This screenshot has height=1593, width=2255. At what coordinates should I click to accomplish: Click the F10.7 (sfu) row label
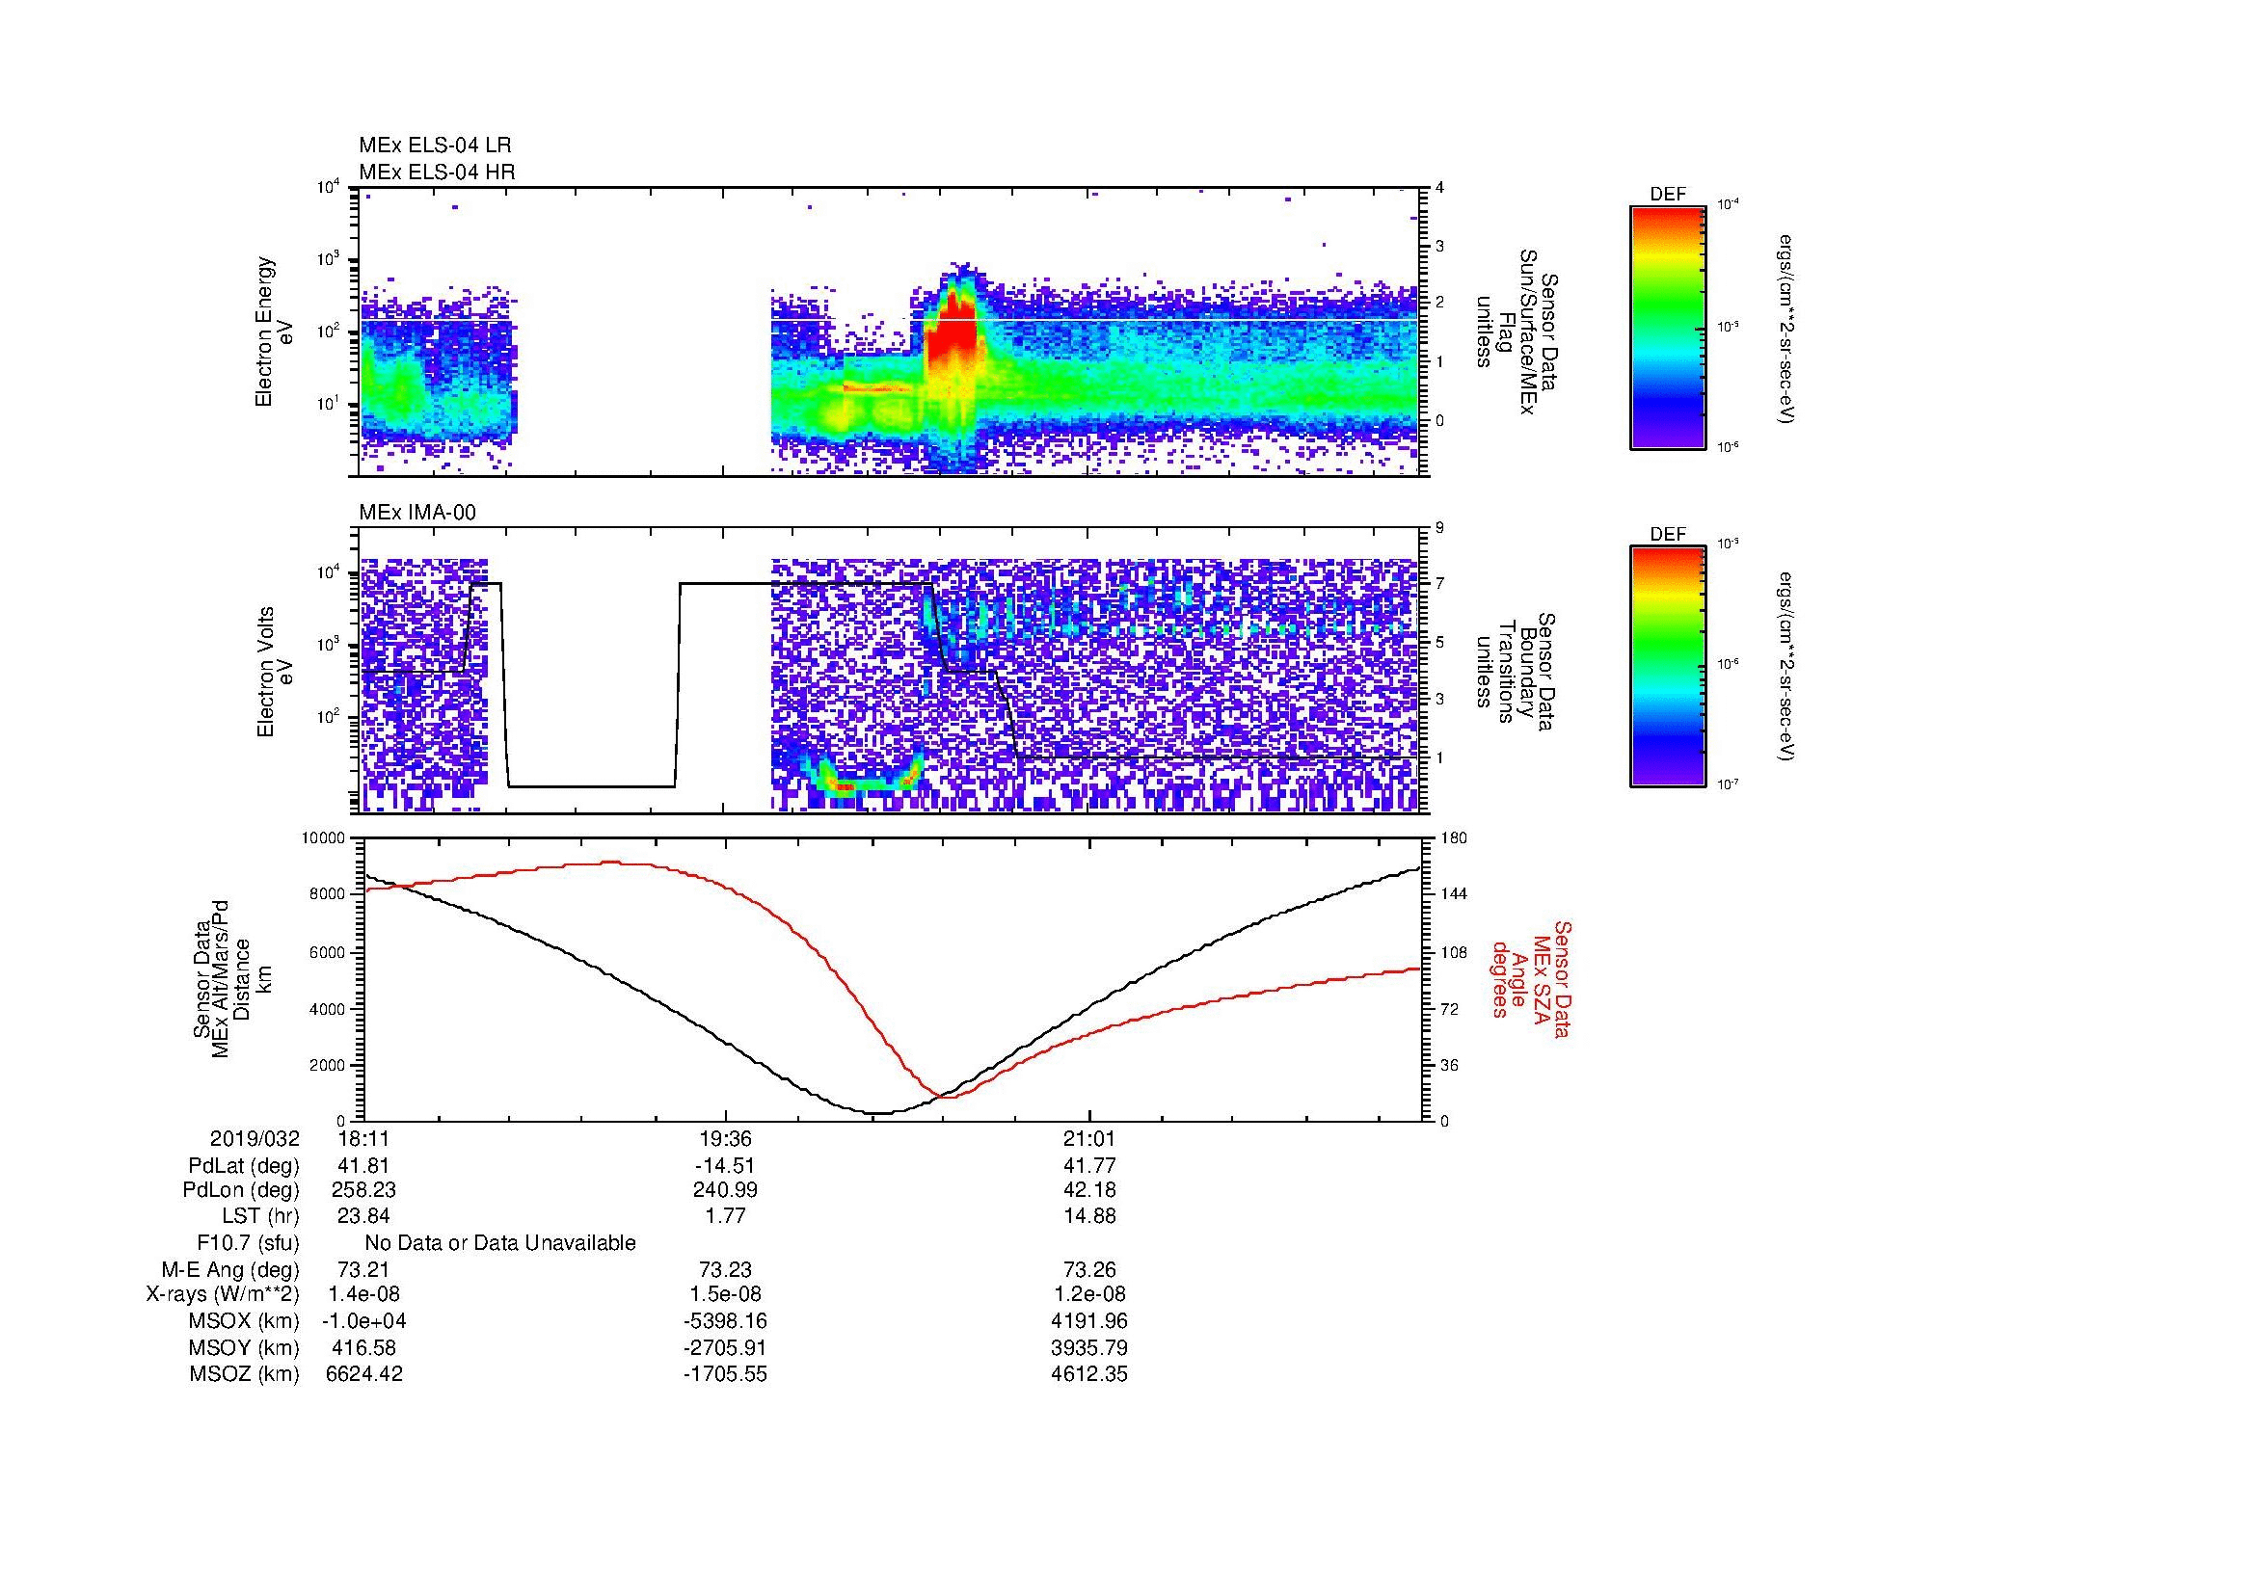coord(248,1243)
